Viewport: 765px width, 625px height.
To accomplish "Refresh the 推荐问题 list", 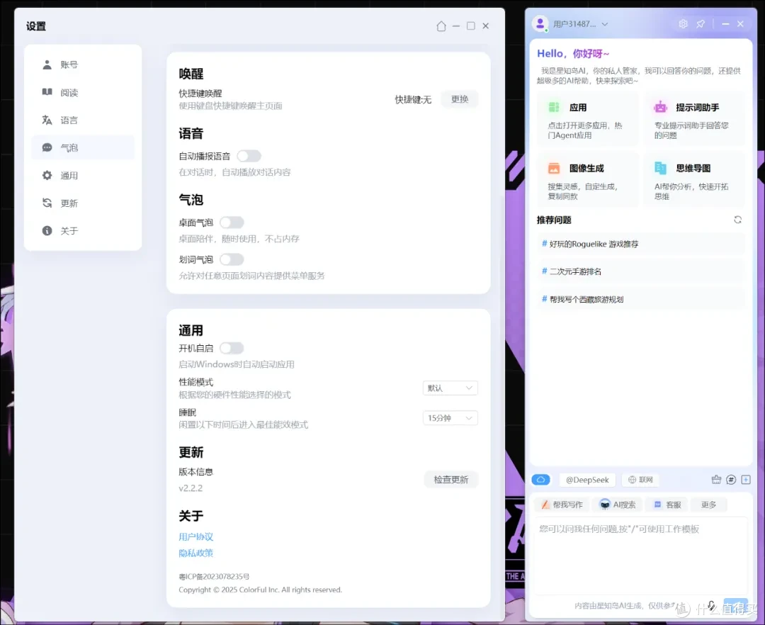I will 737,220.
